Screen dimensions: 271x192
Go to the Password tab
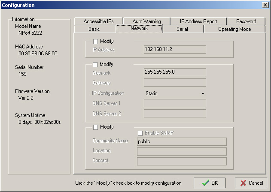pyautogui.click(x=246, y=21)
